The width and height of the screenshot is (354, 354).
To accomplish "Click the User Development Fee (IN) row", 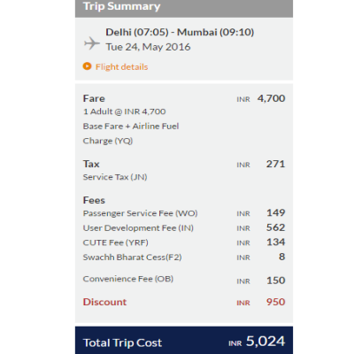I will tap(184, 227).
